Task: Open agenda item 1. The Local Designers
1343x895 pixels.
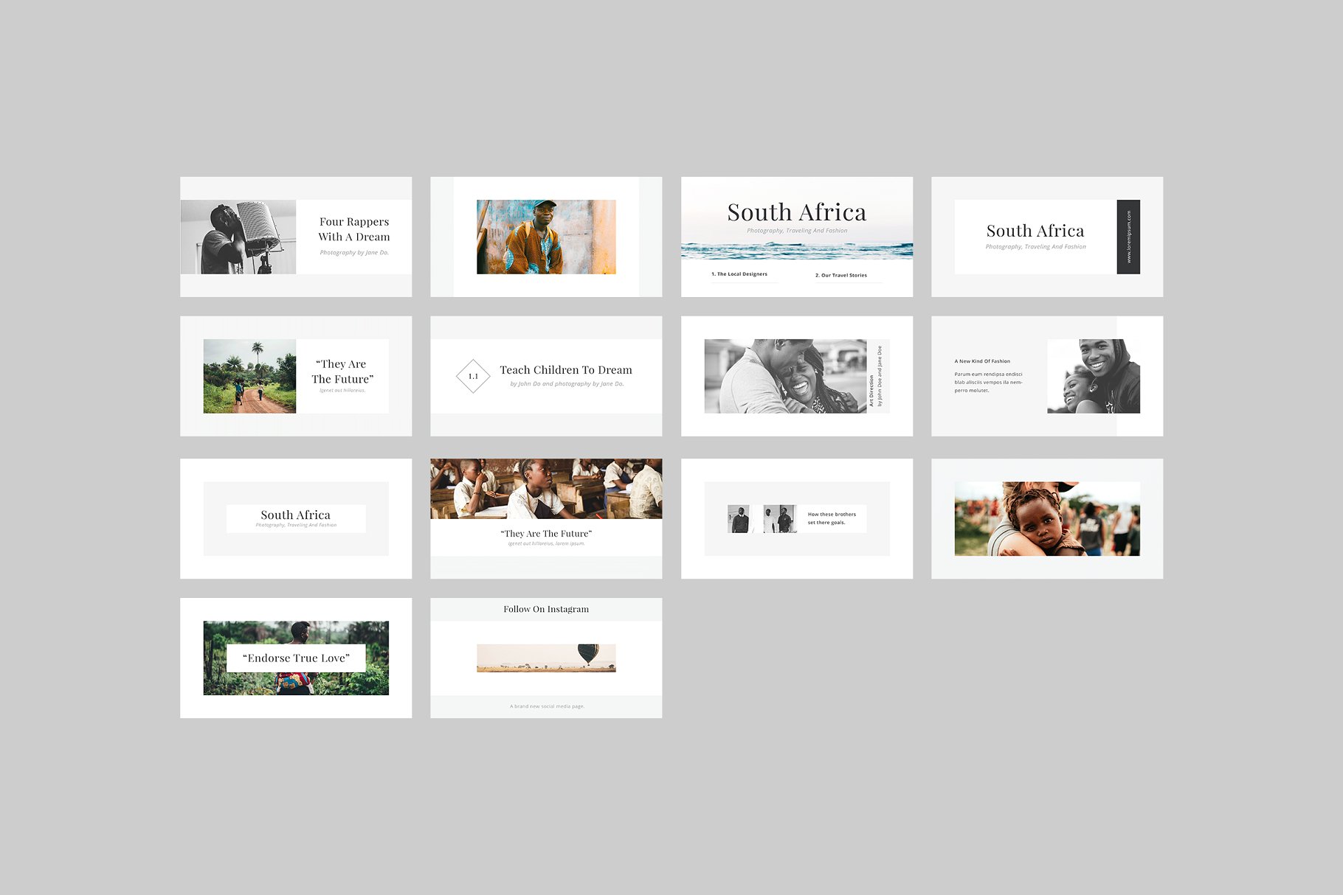Action: pos(739,274)
